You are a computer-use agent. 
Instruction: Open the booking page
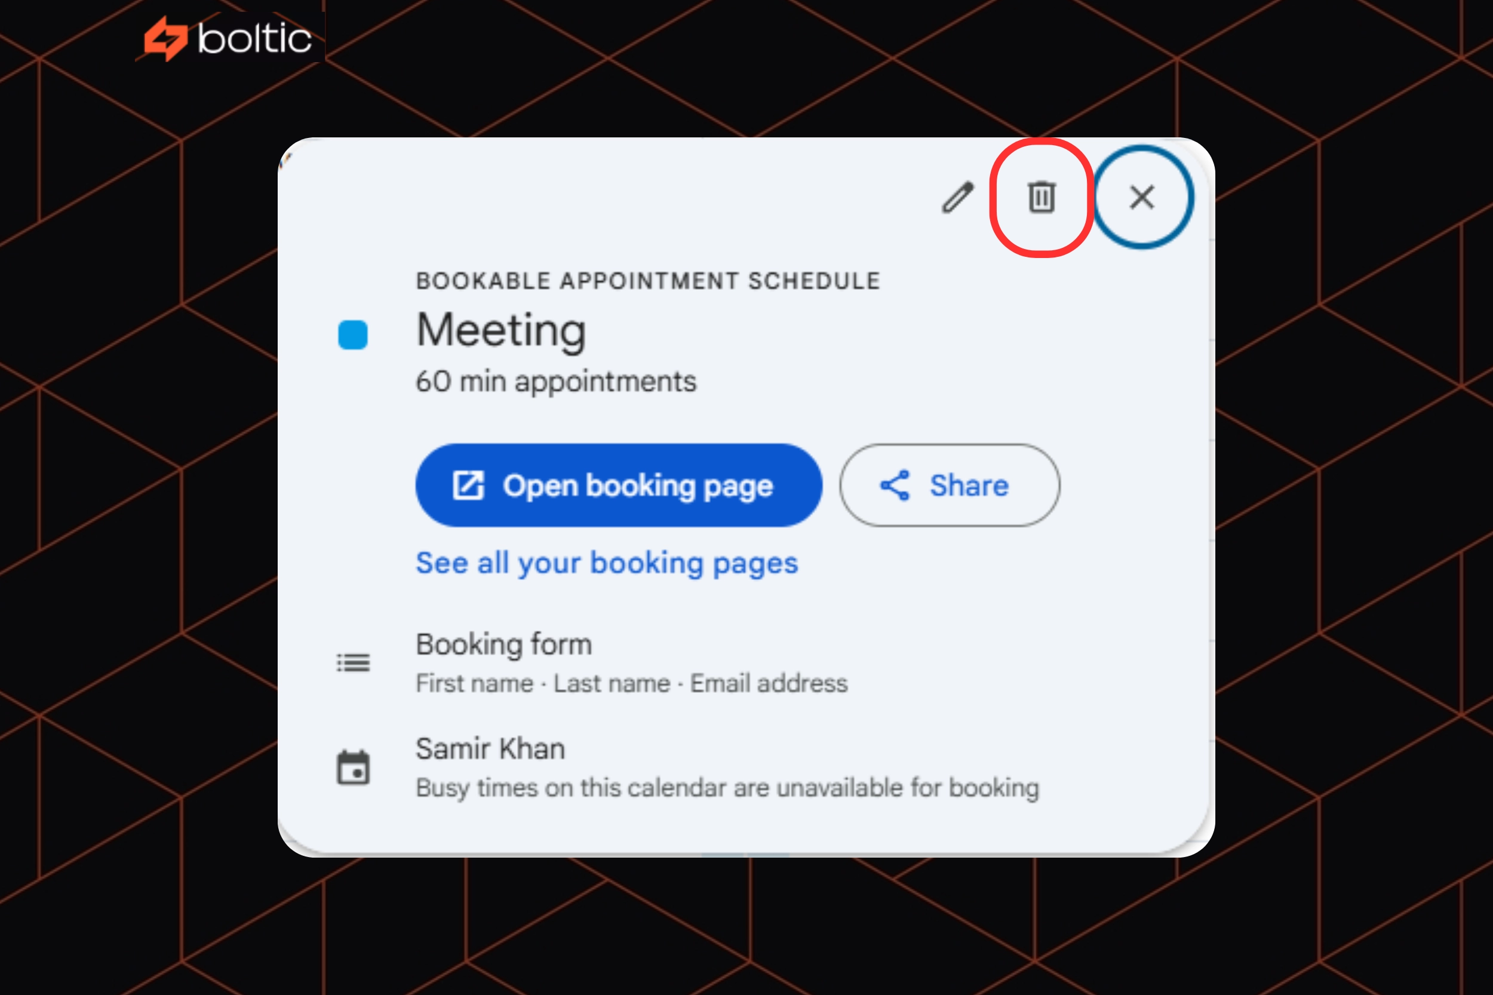[x=619, y=486]
